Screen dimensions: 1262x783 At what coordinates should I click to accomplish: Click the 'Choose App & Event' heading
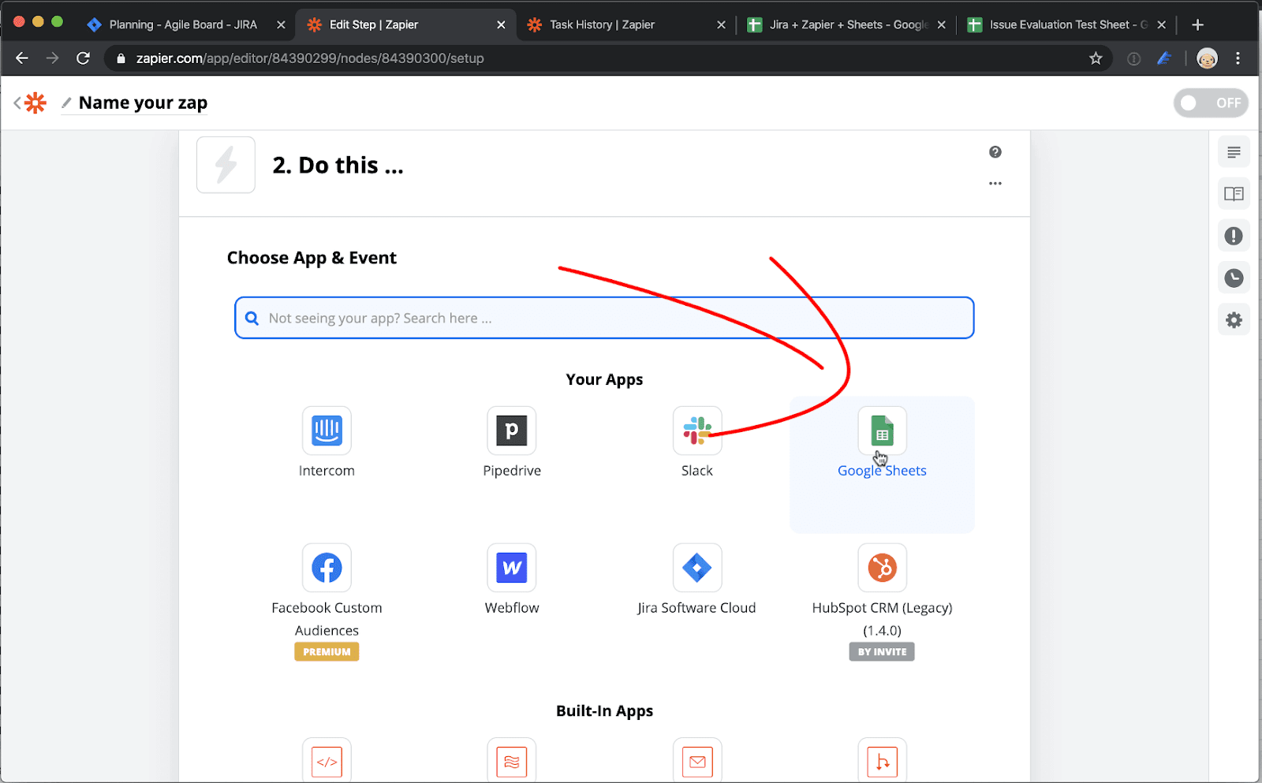point(312,258)
